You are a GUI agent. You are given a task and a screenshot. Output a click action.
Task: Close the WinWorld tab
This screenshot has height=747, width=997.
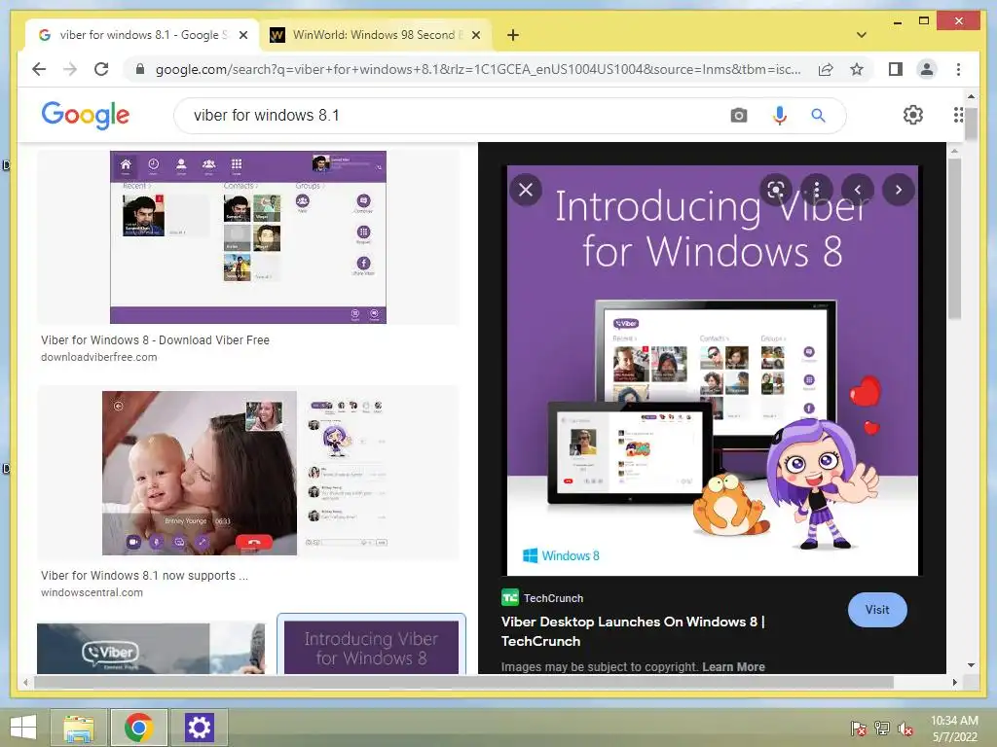475,35
